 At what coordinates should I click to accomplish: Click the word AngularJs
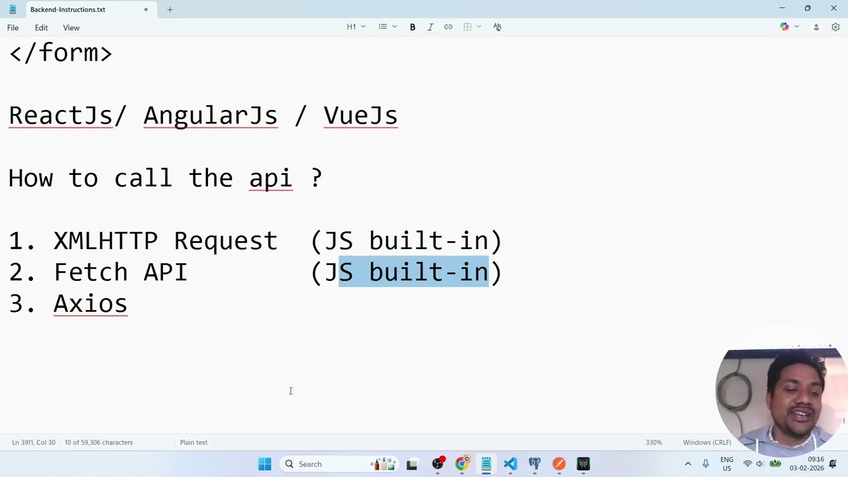(x=211, y=115)
